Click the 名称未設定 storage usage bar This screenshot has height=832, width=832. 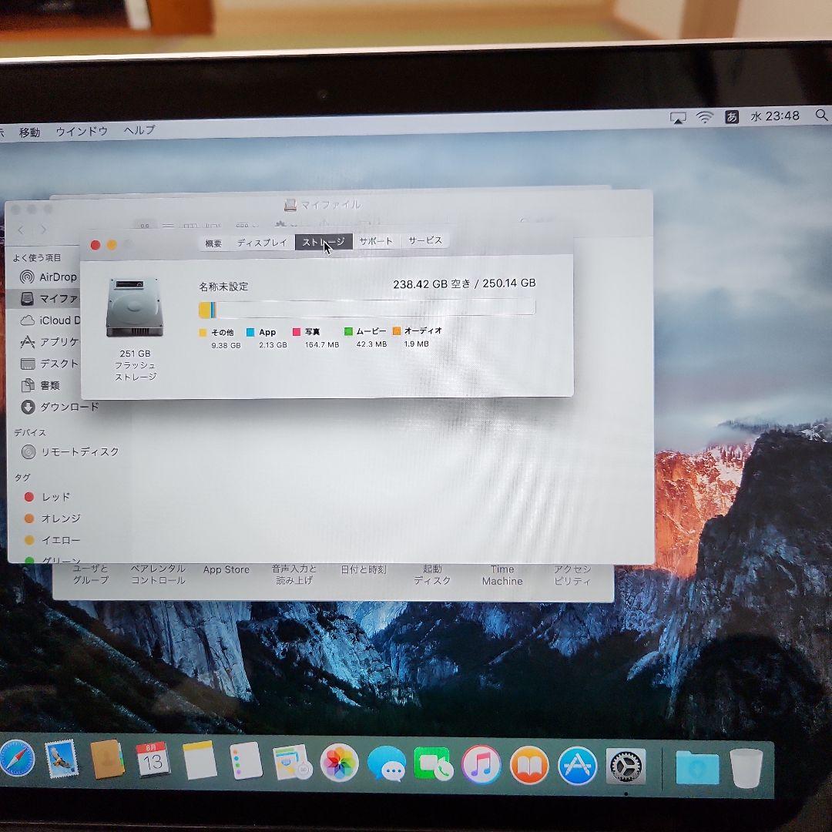(x=370, y=307)
